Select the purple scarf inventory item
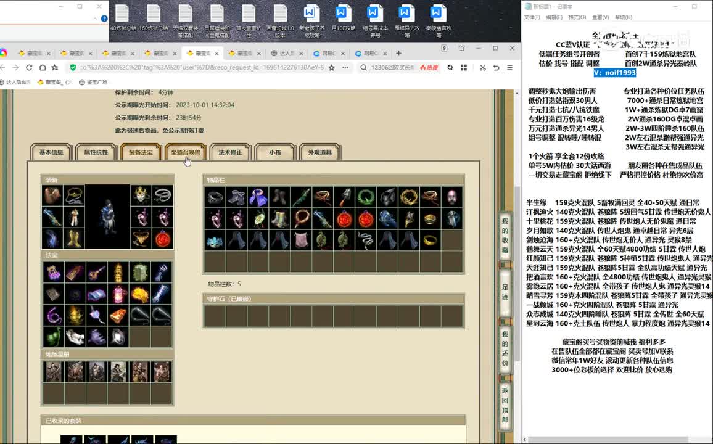Image resolution: width=713 pixels, height=444 pixels. click(x=258, y=197)
